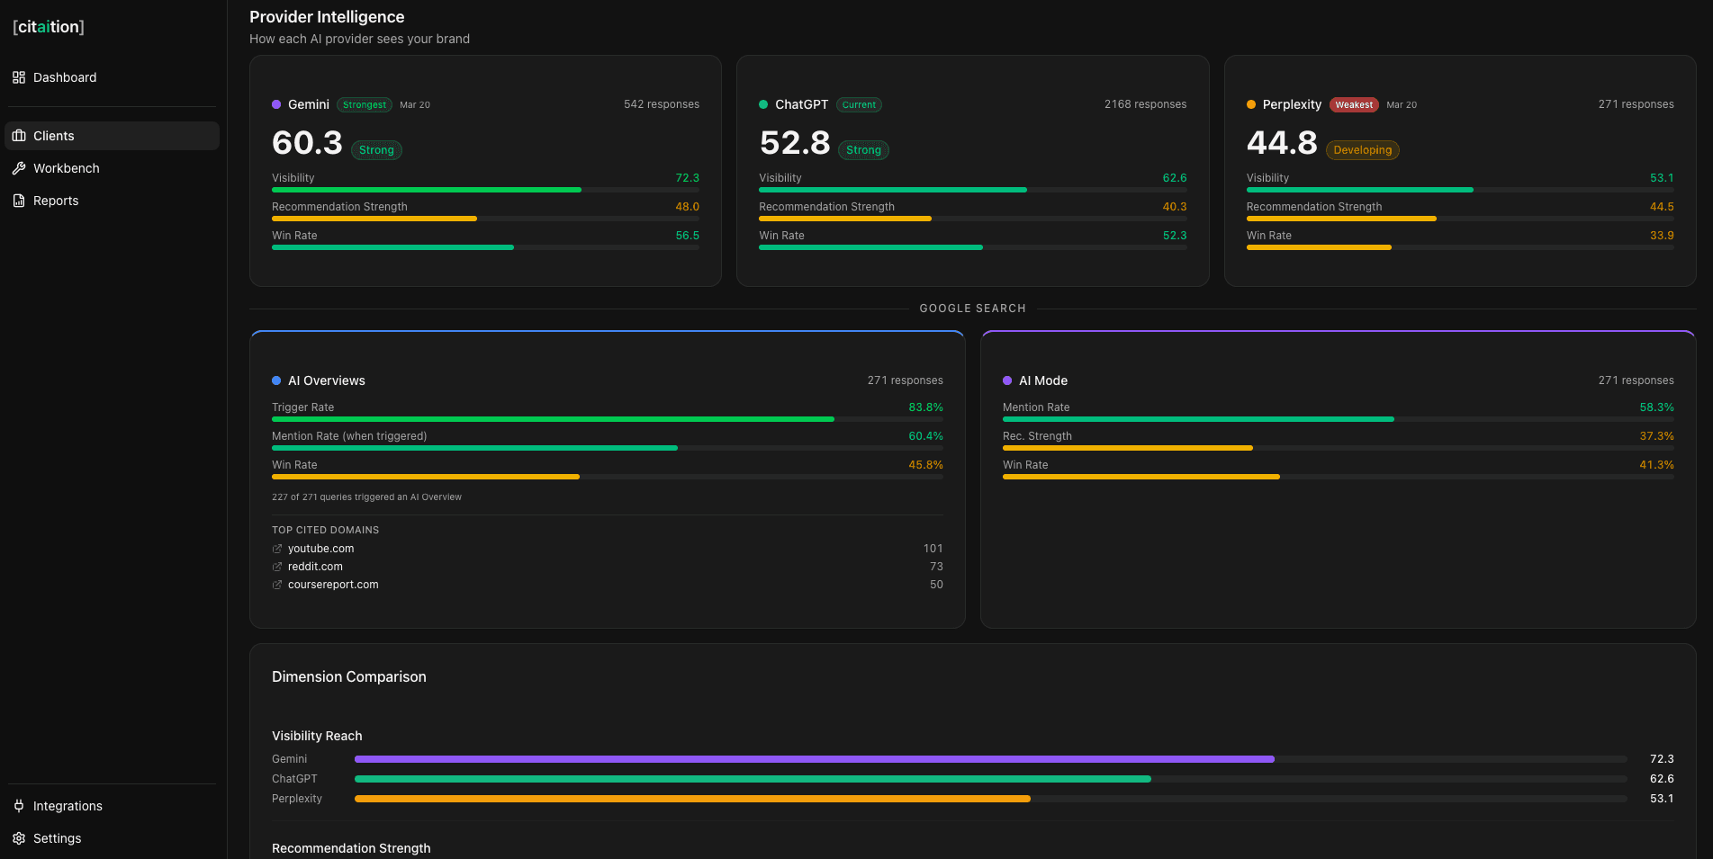Click the Settings gear icon
Viewport: 1713px width, 859px height.
(19, 838)
